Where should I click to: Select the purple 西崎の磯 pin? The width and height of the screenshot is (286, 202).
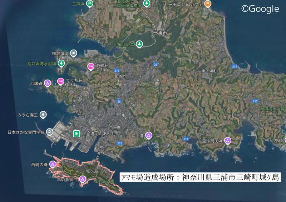53,164
